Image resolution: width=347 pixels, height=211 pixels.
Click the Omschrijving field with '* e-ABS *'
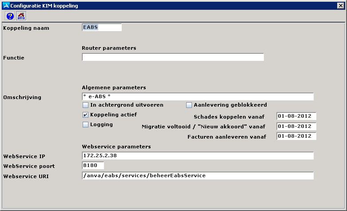pyautogui.click(x=198, y=97)
